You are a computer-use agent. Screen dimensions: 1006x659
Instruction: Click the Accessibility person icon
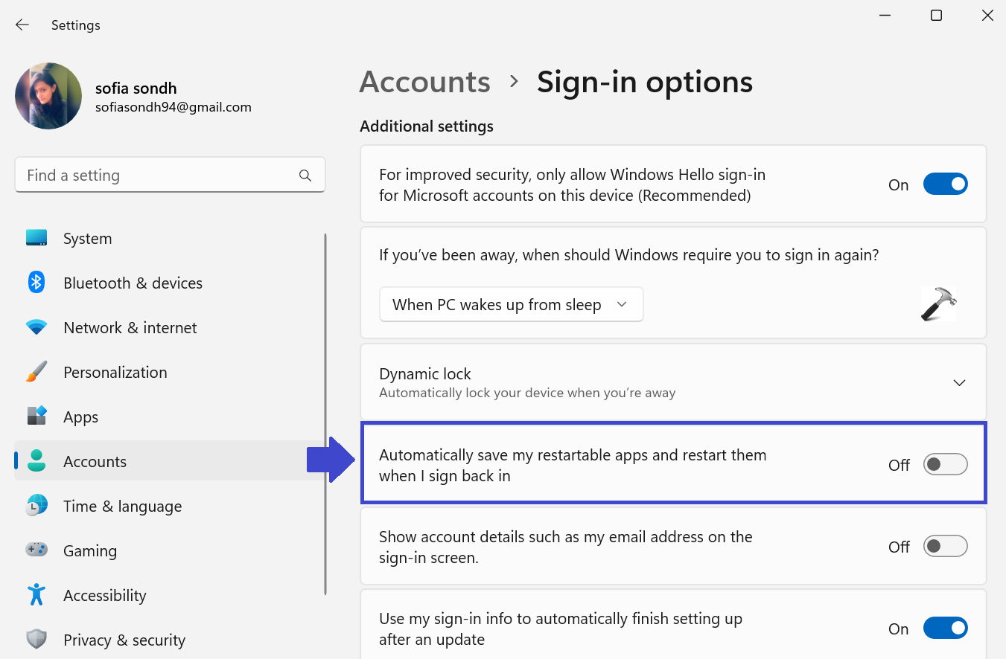point(36,595)
